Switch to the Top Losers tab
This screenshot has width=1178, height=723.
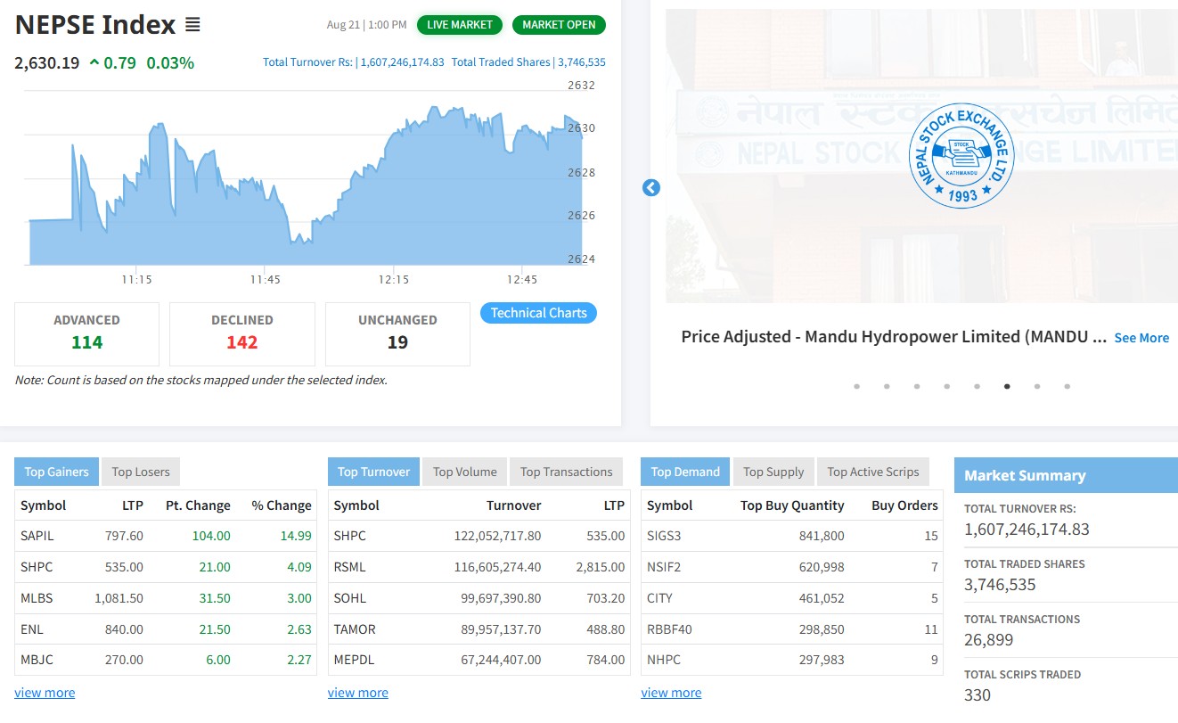coord(141,472)
